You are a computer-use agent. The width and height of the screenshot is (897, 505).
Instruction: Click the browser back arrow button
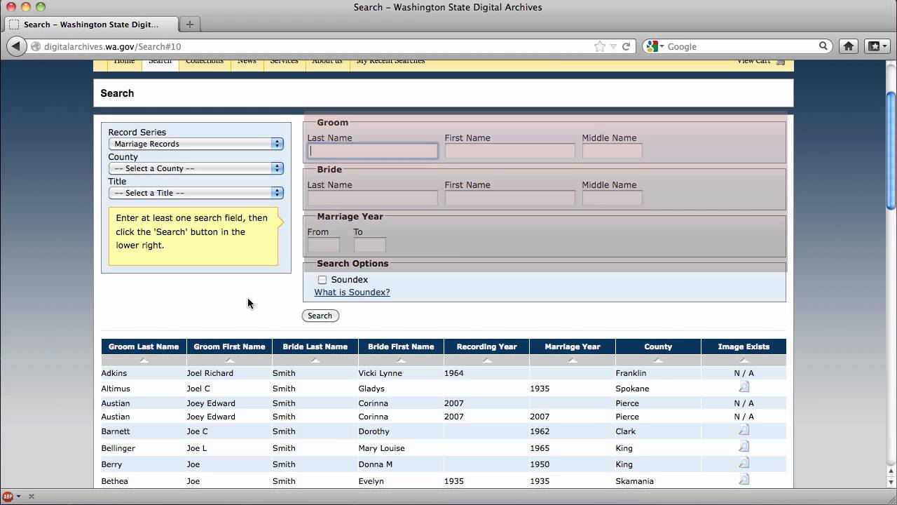coord(16,46)
